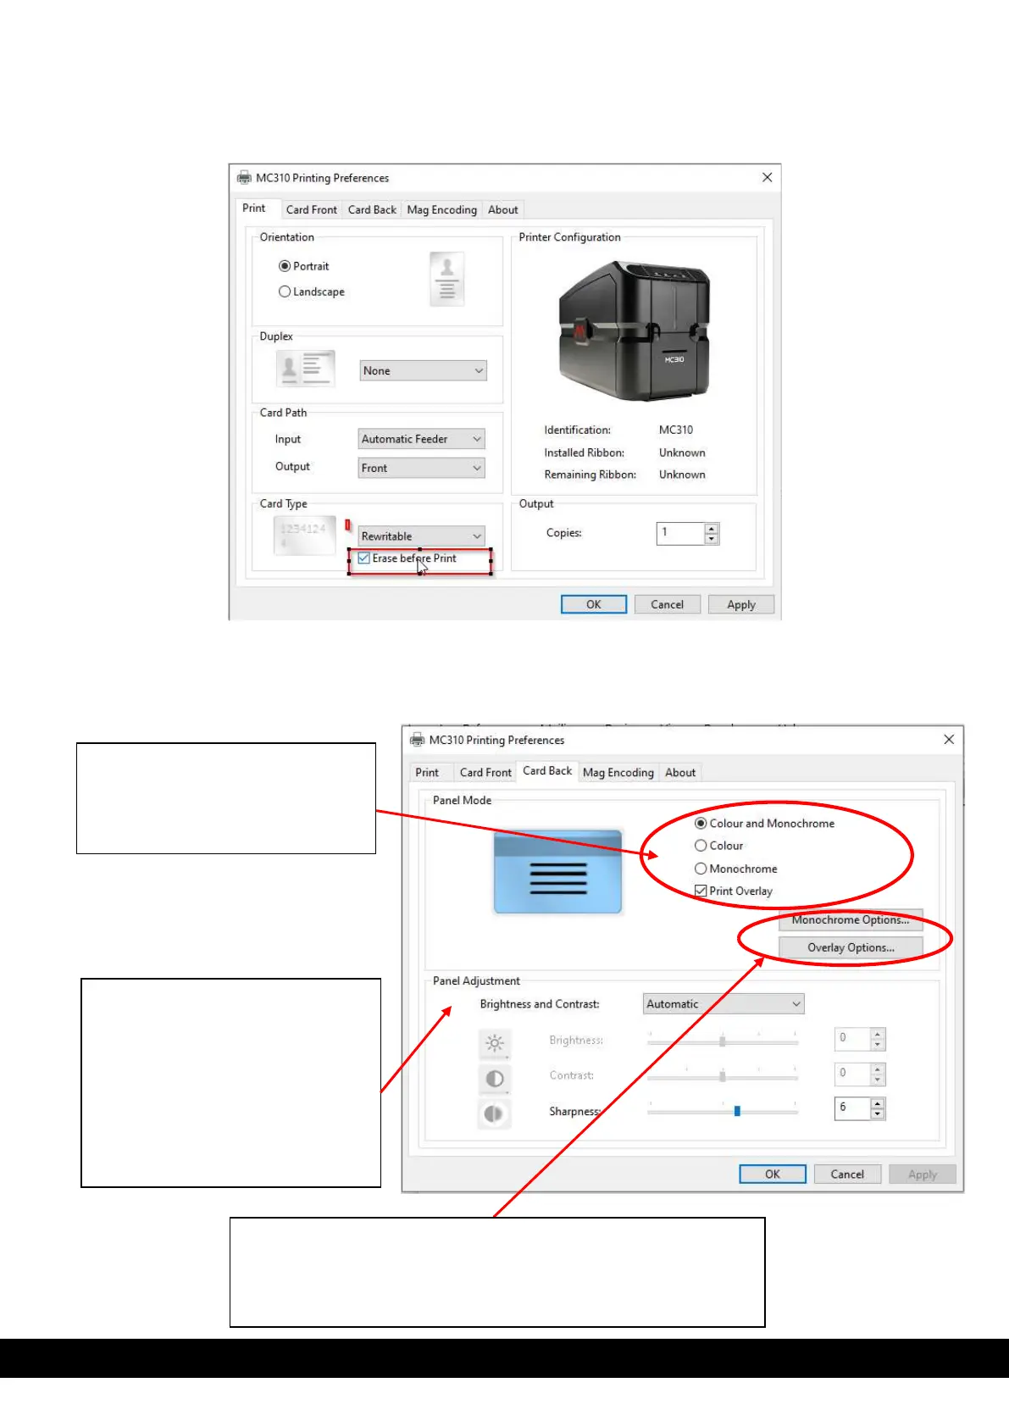Click the Installed Ribbon Unknown value

pyautogui.click(x=682, y=453)
